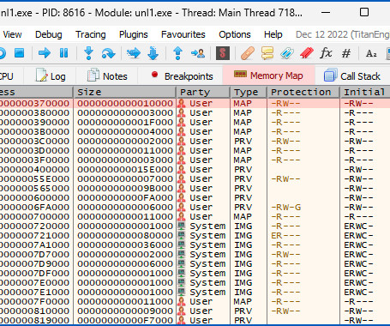Sort by the Size column header
The width and height of the screenshot is (390, 326).
(124, 92)
